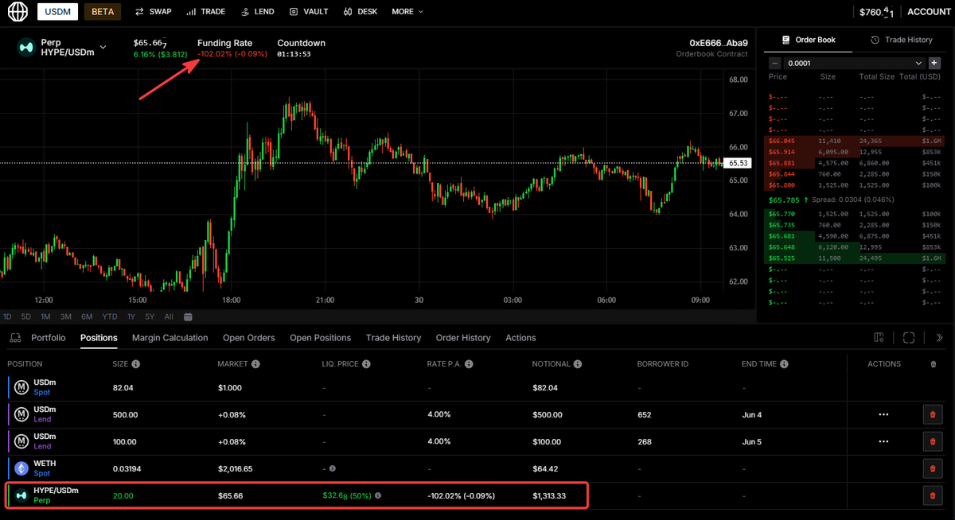Click the hierarchy icon left of Portfolio

[x=15, y=338]
